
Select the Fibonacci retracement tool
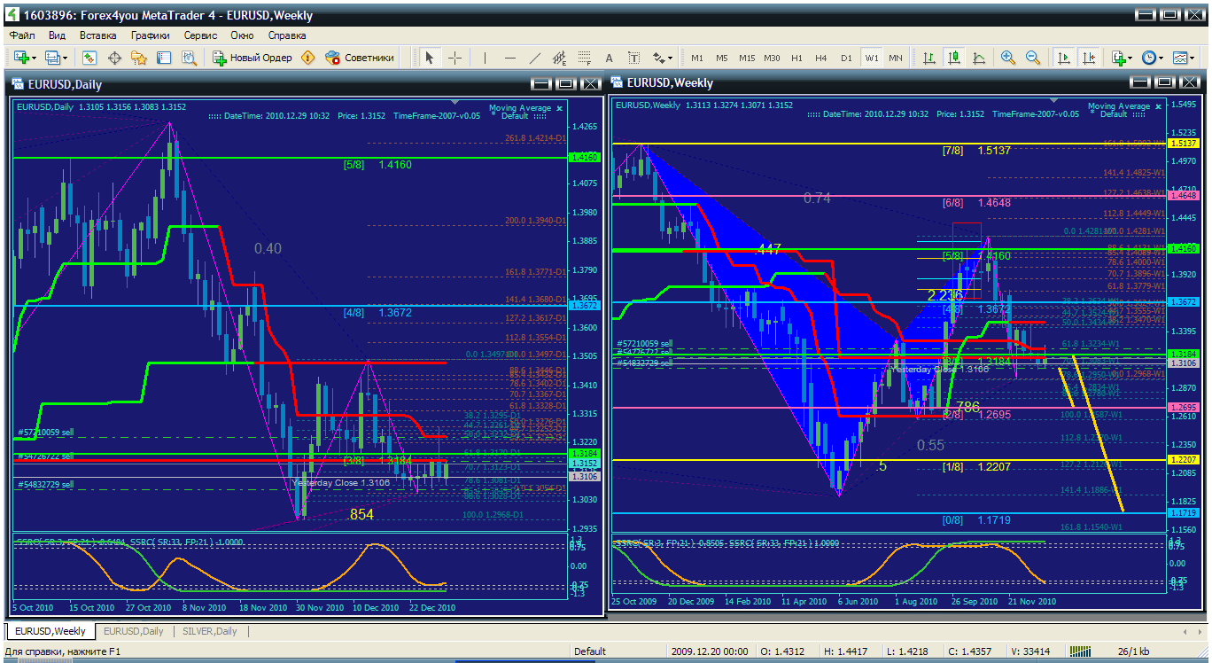584,58
